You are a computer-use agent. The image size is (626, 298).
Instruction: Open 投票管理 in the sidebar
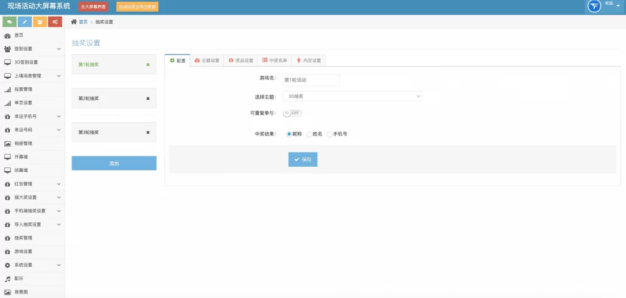pyautogui.click(x=32, y=89)
